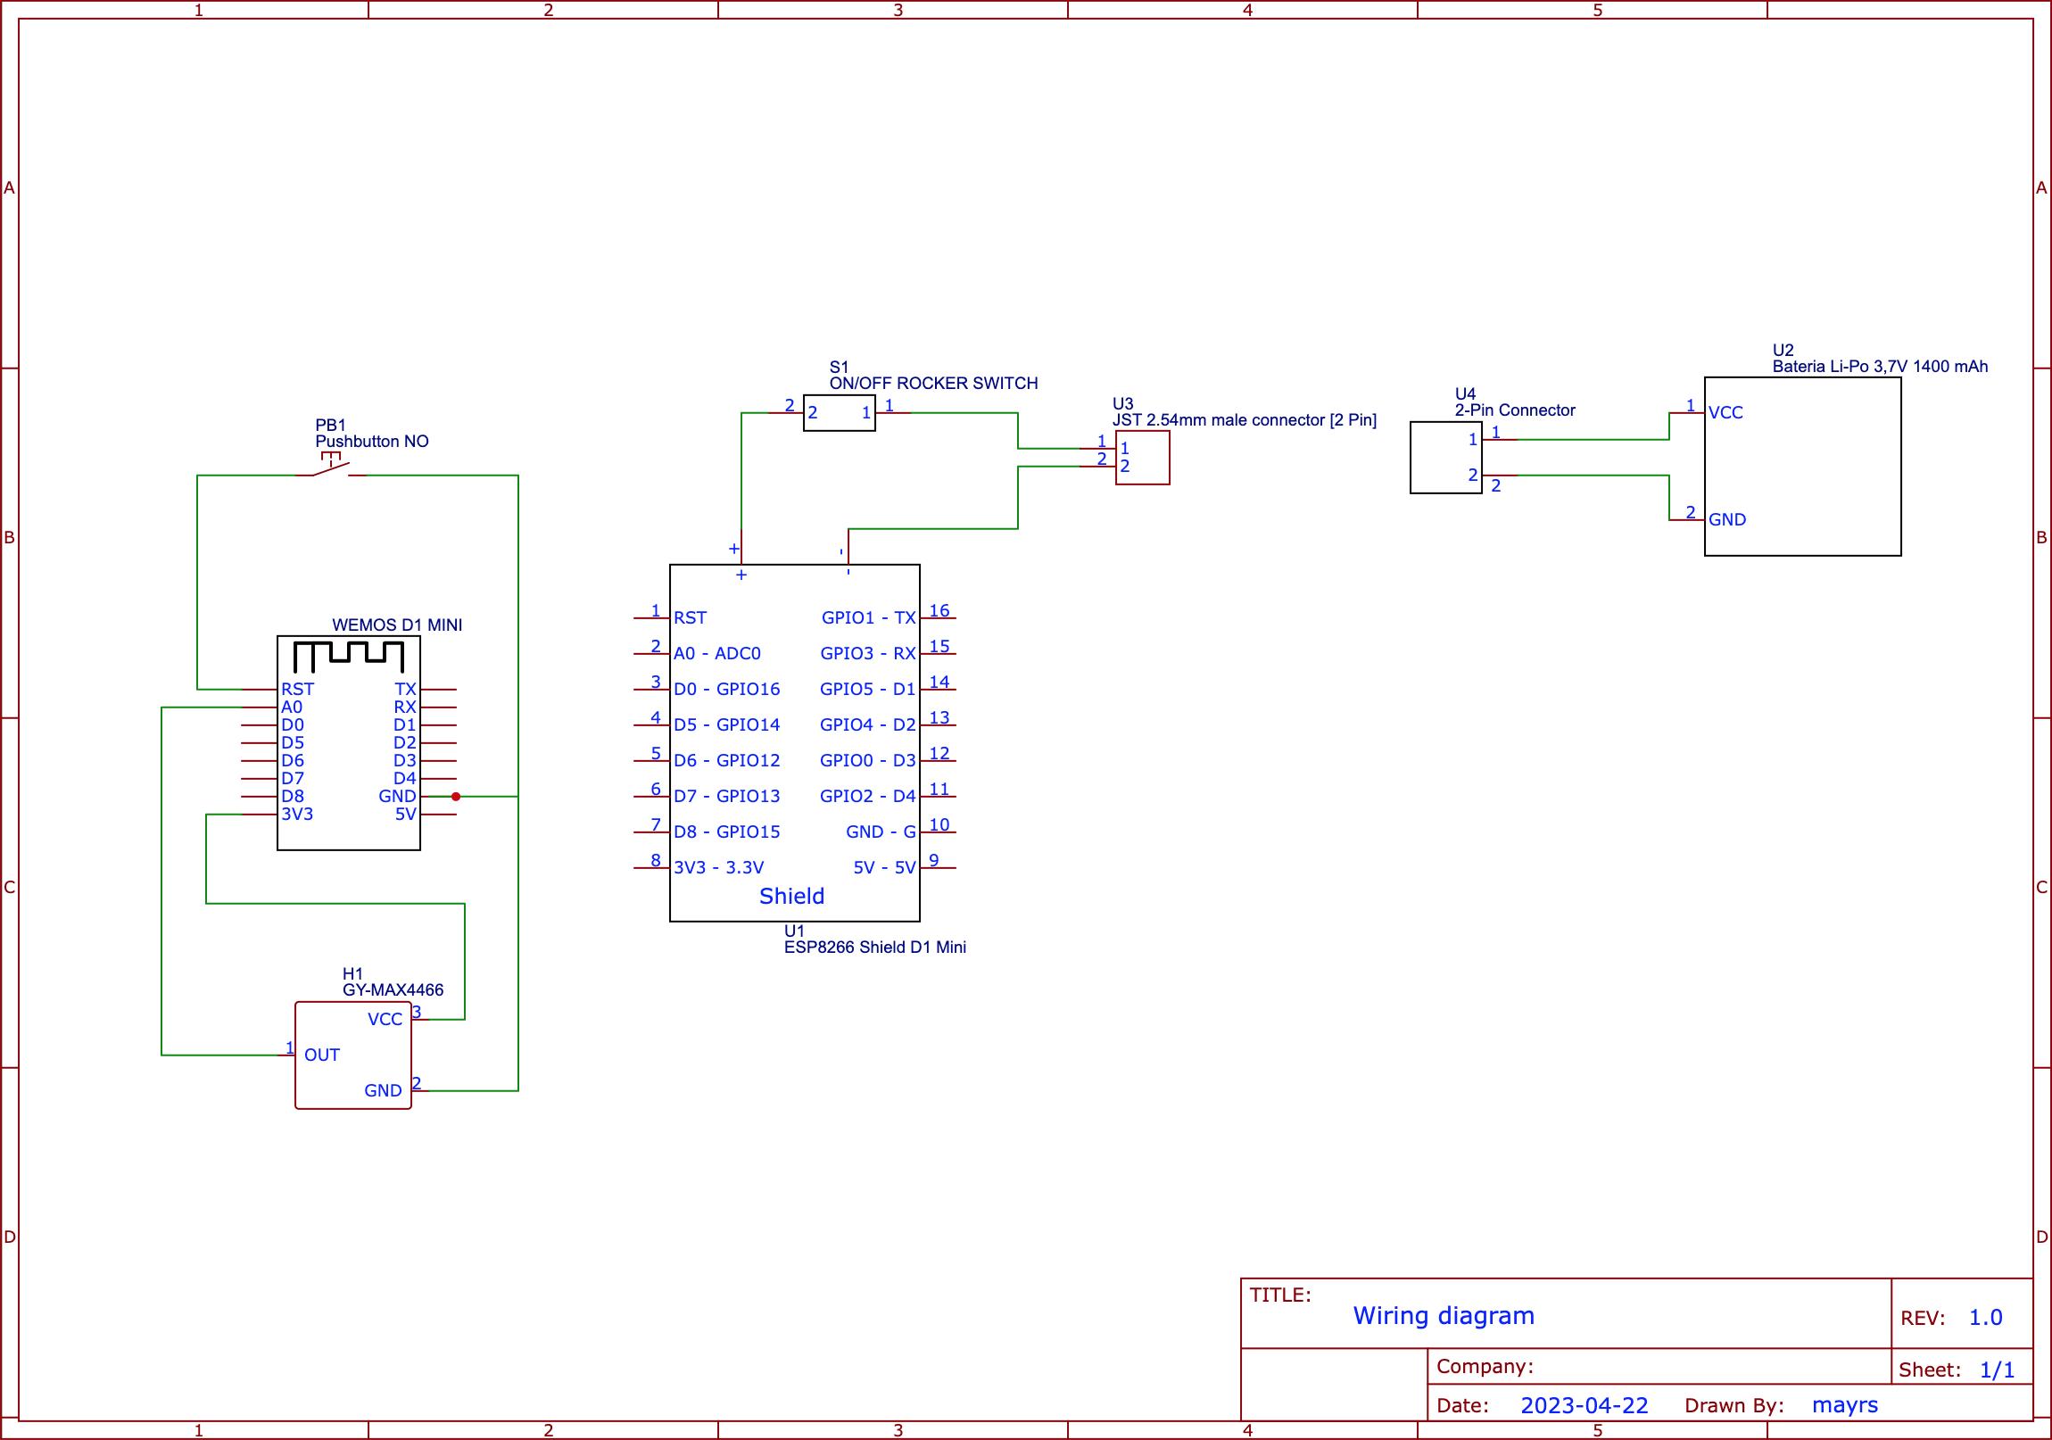Click the VCC pin of battery U2
This screenshot has height=1440, width=2052.
pyautogui.click(x=1725, y=412)
